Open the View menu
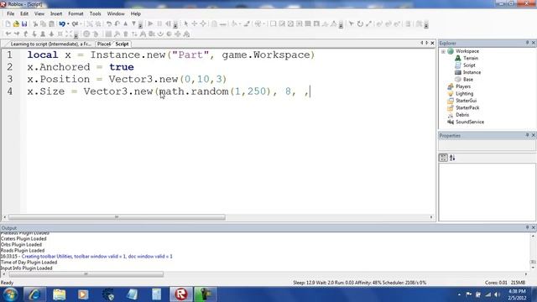537x302 pixels. pos(39,13)
